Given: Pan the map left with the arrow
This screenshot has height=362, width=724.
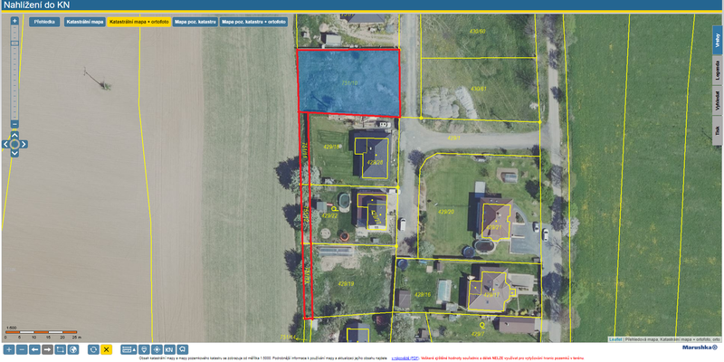Looking at the screenshot, I should coord(5,144).
